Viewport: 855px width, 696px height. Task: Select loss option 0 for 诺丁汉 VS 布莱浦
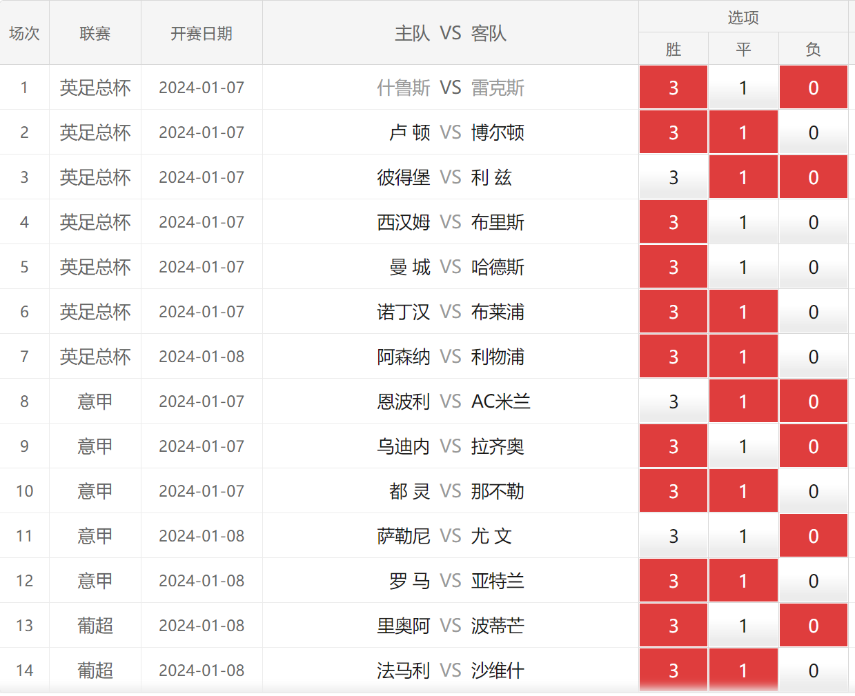click(814, 312)
